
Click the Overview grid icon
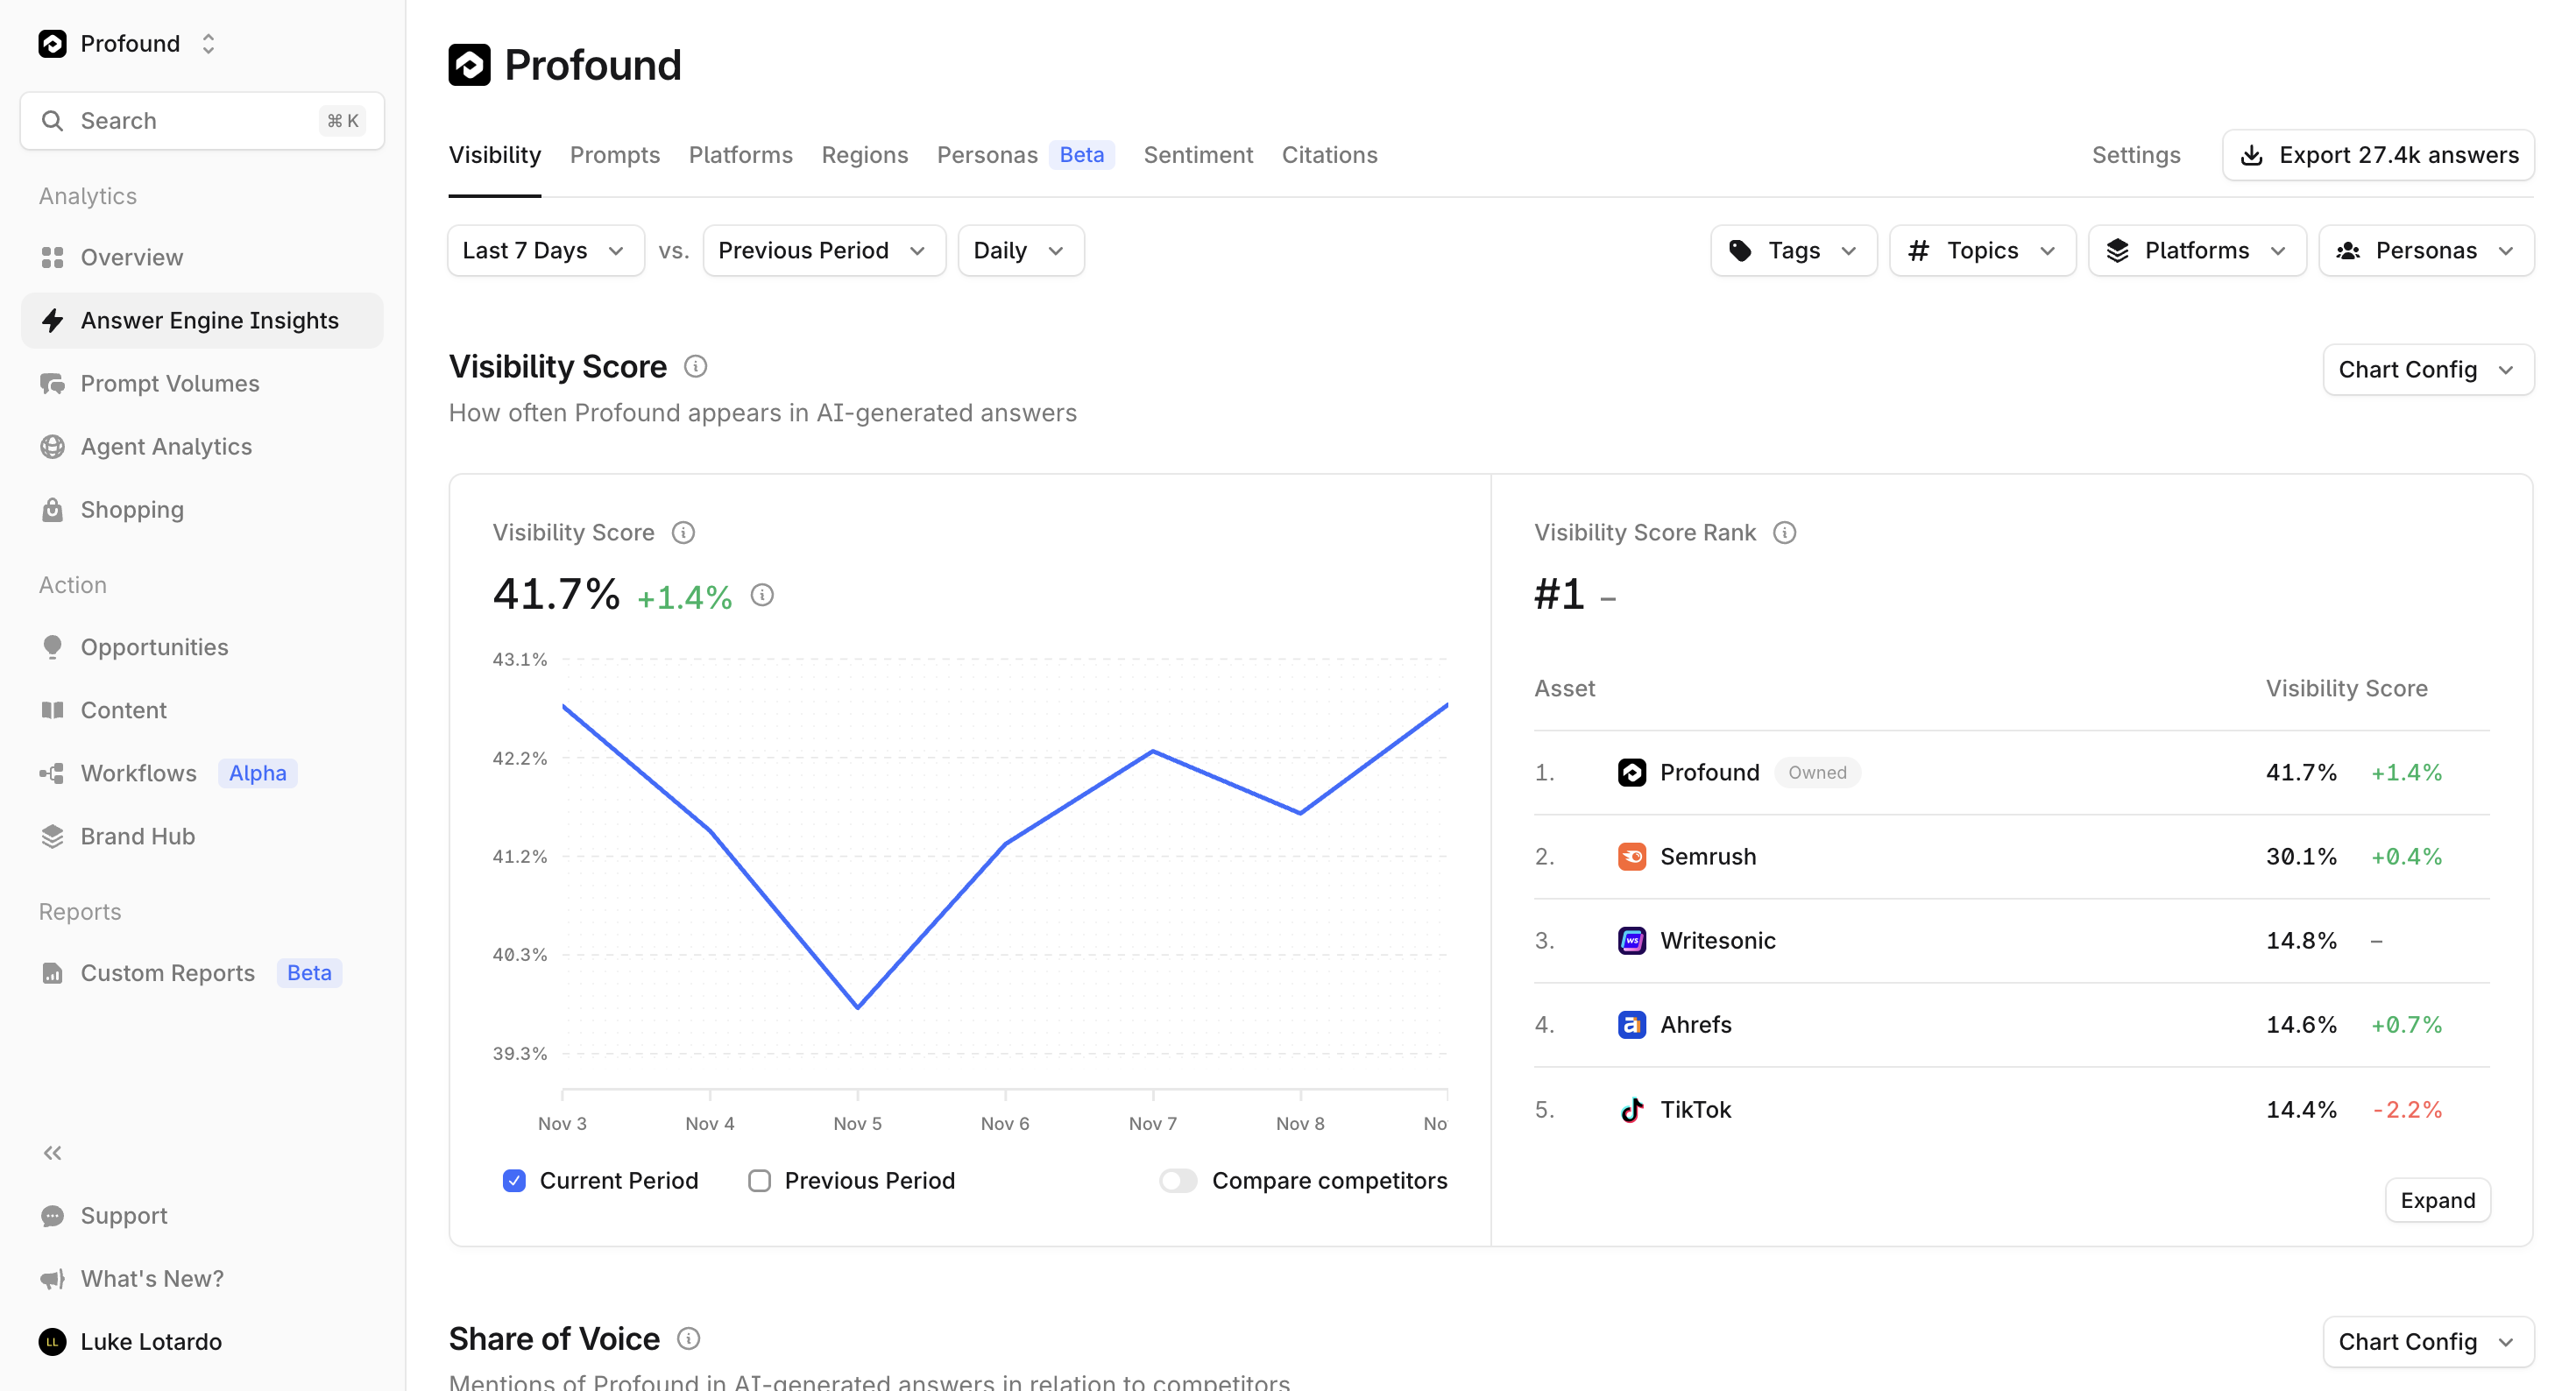52,257
